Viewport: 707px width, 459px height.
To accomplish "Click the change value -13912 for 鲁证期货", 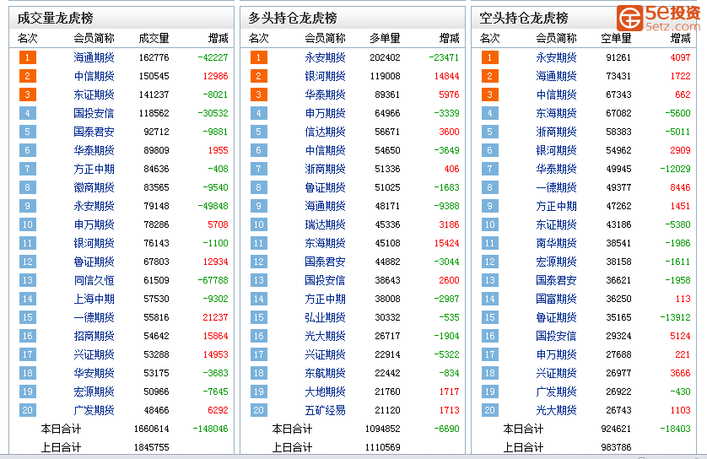I will (x=675, y=317).
